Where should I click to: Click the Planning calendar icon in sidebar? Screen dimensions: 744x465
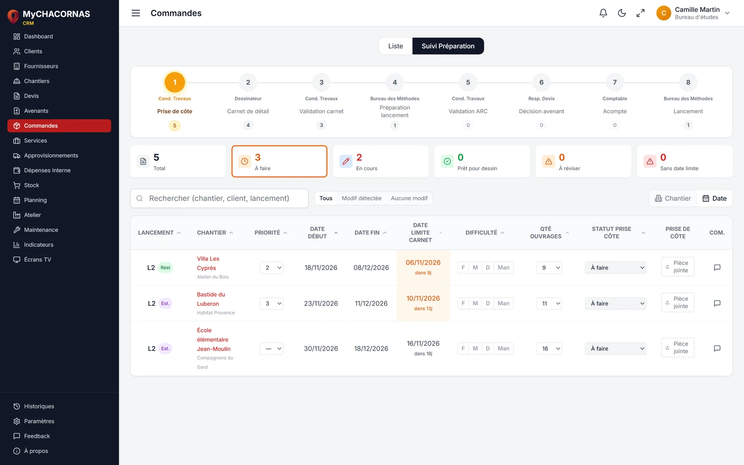tap(17, 200)
